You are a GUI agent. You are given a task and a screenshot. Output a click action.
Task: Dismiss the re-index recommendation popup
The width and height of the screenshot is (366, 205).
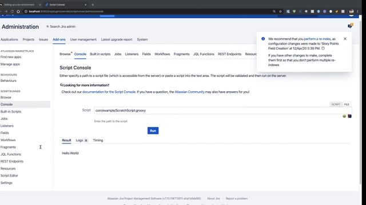point(345,39)
